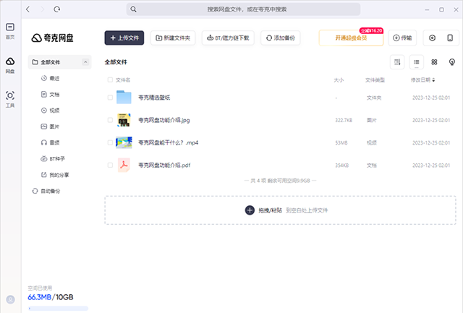Click the search magnifier icon
Screen dimensions: 463x313
point(133,9)
